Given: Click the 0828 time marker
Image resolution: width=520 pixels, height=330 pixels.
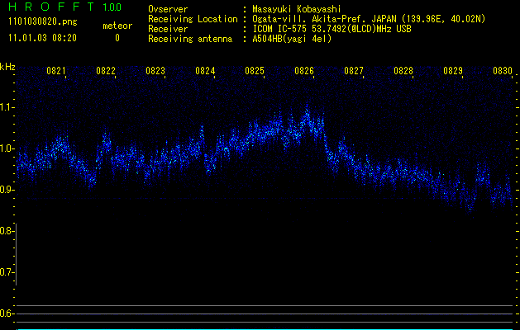Looking at the screenshot, I should (x=403, y=72).
